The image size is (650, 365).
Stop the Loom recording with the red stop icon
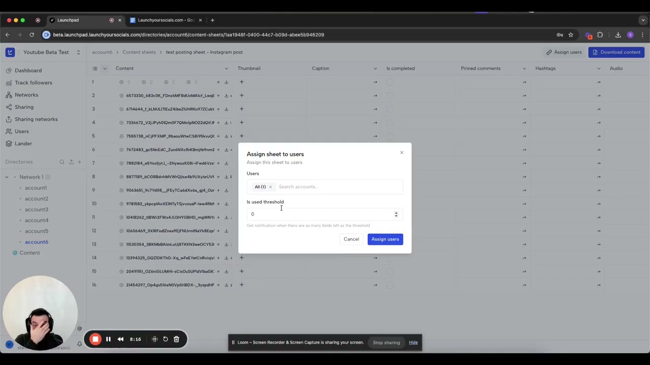95,339
